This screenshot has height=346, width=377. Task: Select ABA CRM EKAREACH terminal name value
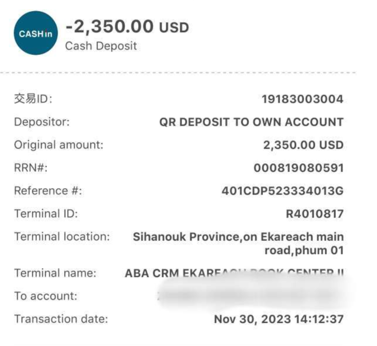[x=234, y=273]
